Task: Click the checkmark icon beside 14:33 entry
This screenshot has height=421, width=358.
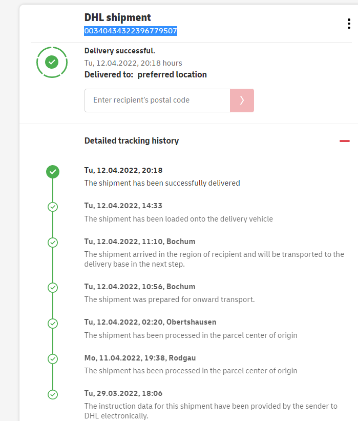Action: click(52, 207)
